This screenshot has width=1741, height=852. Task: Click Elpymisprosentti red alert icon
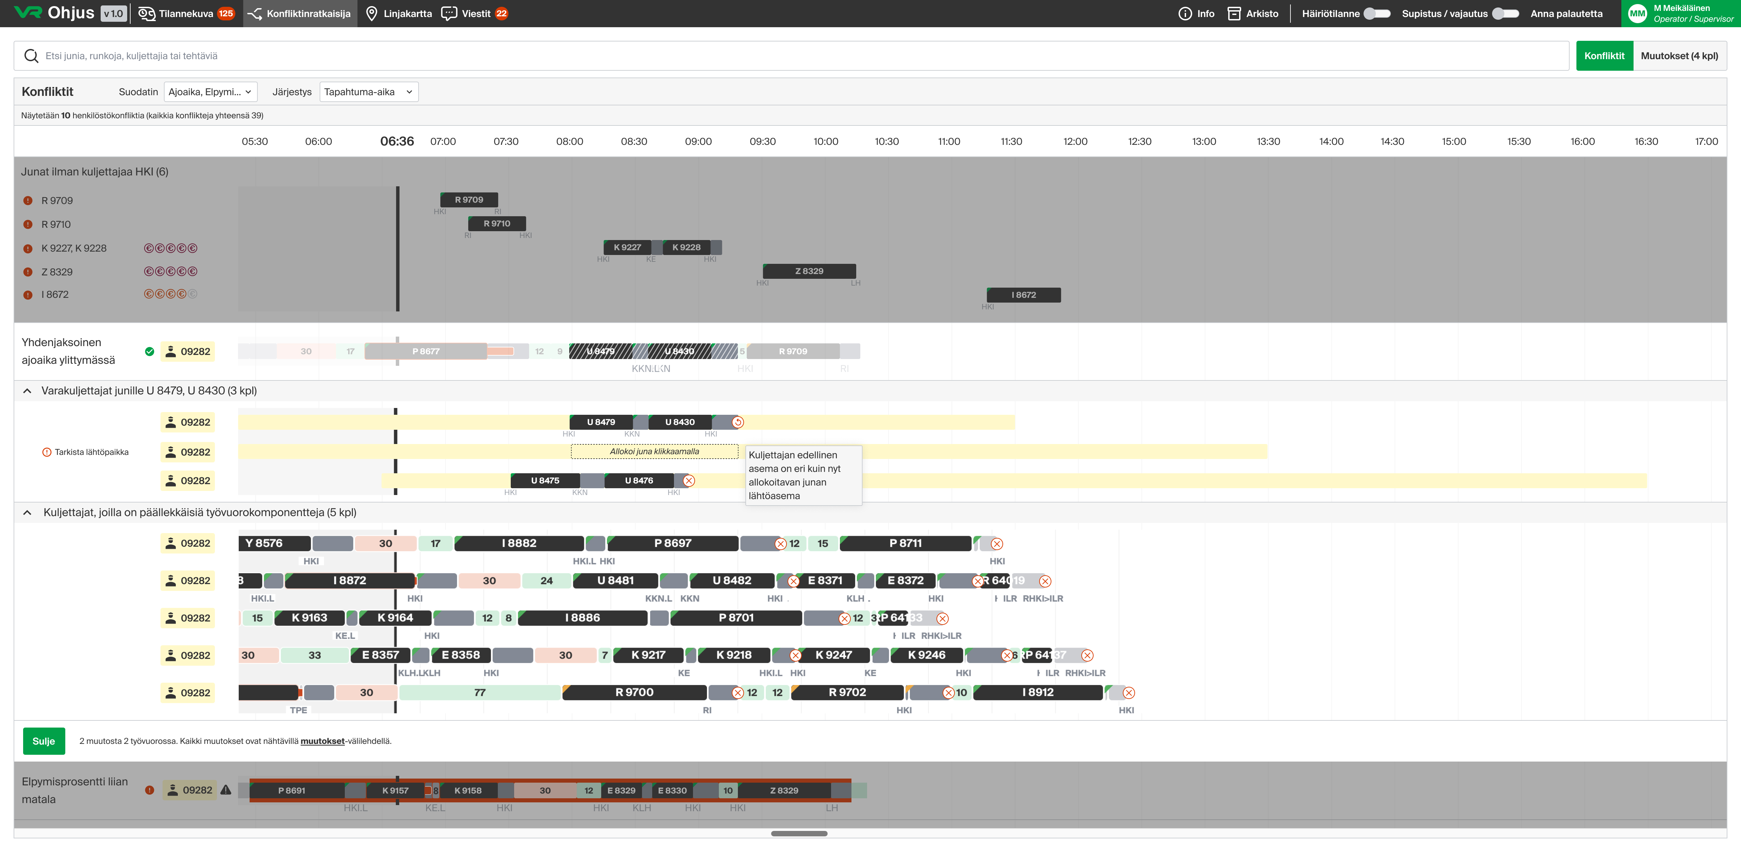149,790
